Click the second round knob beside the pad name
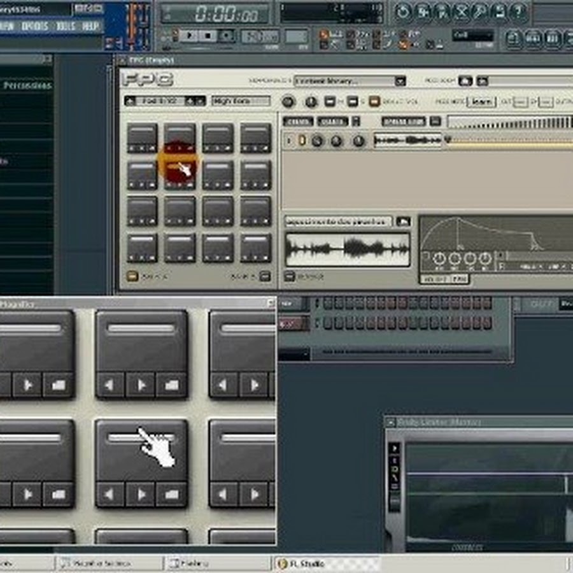The width and height of the screenshot is (573, 573). pyautogui.click(x=311, y=102)
